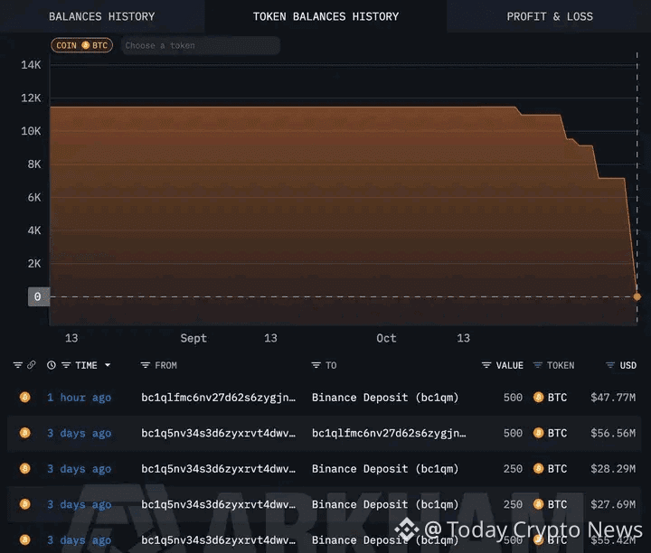Toggle TIME sort dropdown arrow
The image size is (651, 553).
tap(108, 365)
